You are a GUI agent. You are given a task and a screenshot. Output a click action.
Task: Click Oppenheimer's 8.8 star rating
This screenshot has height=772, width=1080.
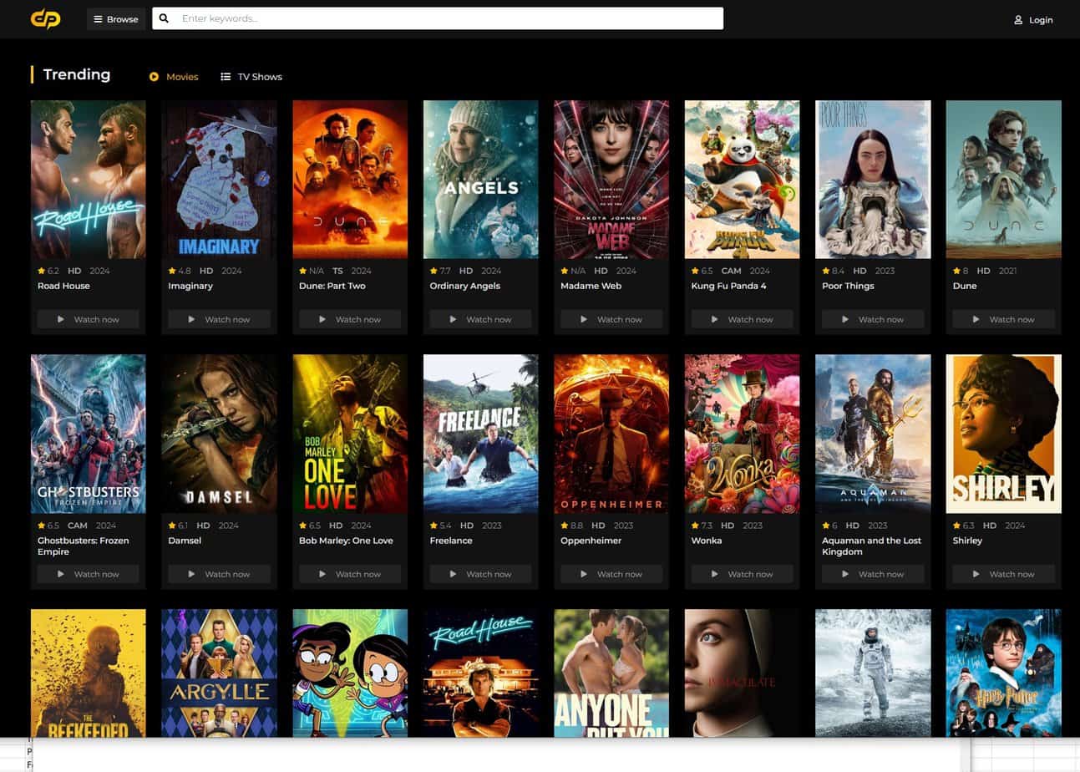pos(571,526)
